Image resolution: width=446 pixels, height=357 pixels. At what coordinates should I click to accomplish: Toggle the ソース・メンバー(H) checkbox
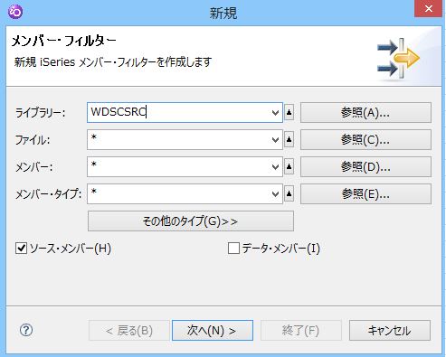coord(22,249)
